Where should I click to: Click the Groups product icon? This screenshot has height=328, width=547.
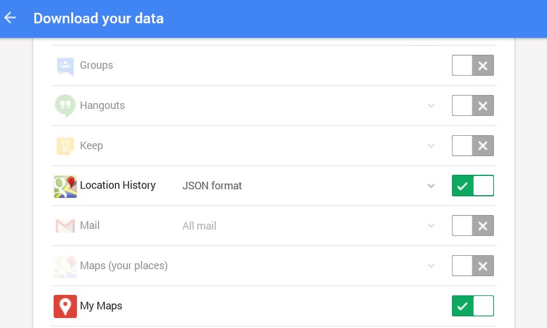[x=65, y=65]
